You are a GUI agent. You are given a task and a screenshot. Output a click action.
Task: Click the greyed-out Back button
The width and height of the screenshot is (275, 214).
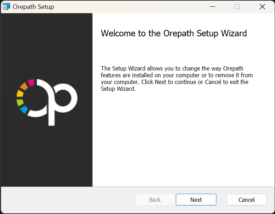coord(155,200)
